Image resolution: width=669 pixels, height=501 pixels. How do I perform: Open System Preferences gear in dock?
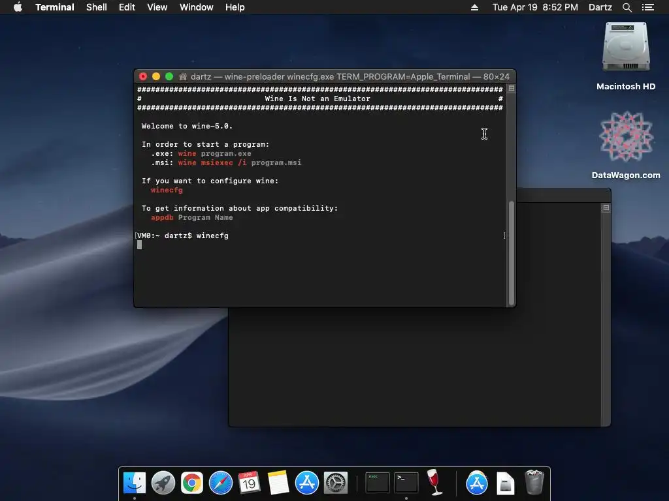pos(336,483)
